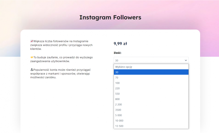Click the 'Ilość:' field label
The image size is (219, 133).
point(117,53)
